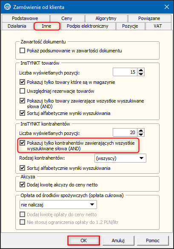Decrease InsTYNKT kontrahentów displayed positions count
The image size is (174, 249).
click(141, 135)
